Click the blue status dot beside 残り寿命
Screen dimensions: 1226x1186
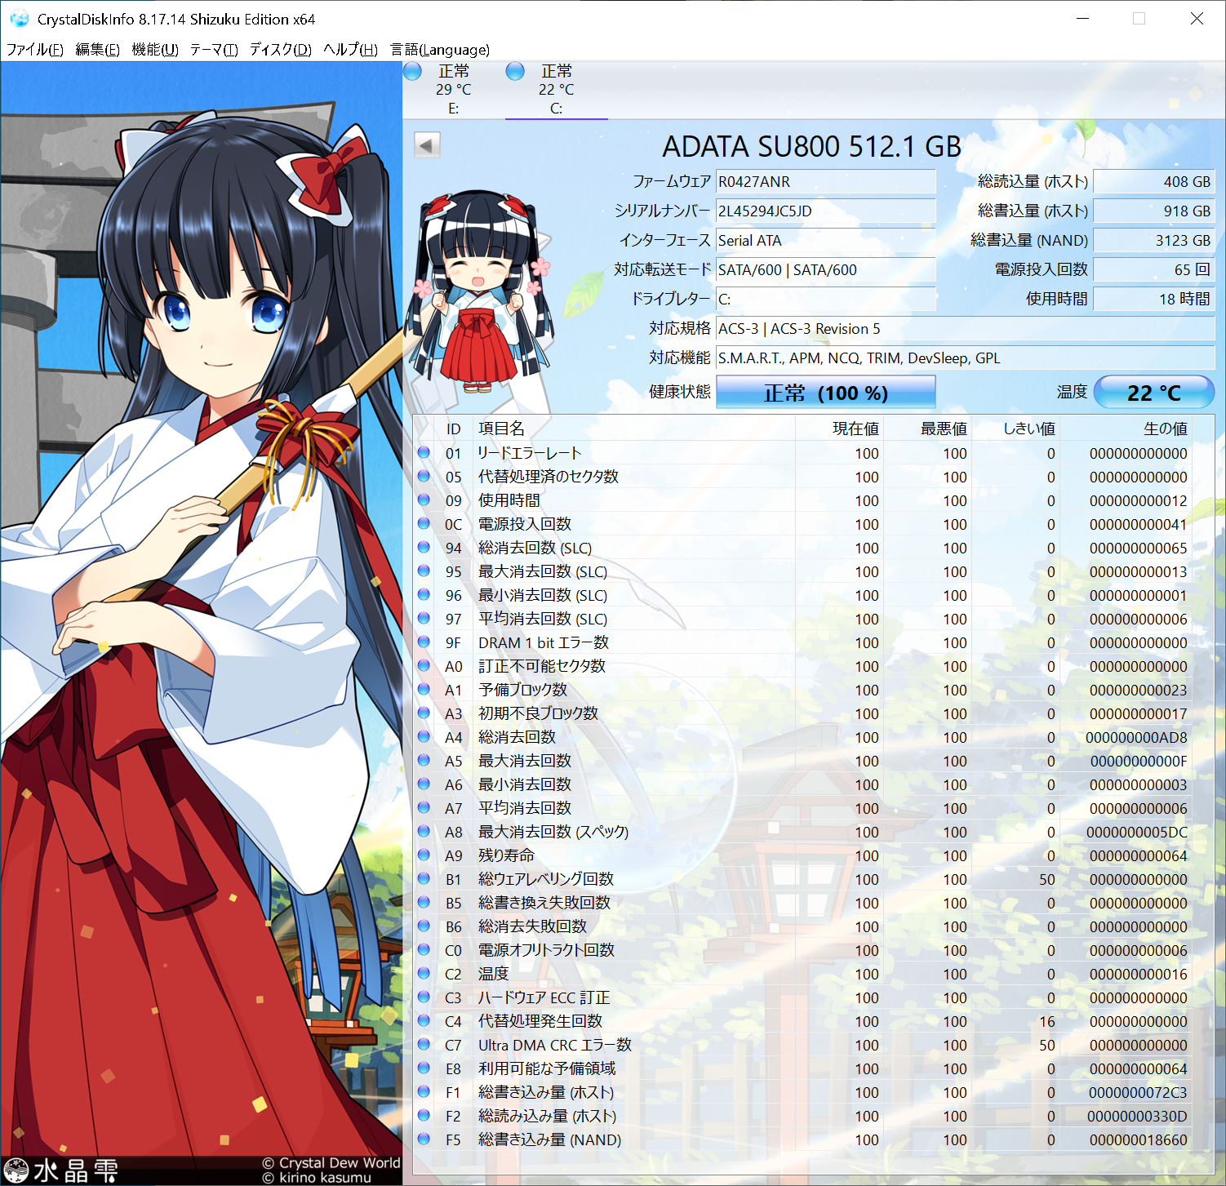tap(424, 855)
